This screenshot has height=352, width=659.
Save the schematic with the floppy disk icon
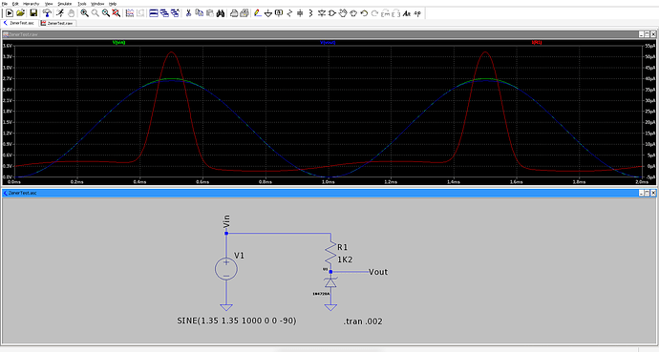pyautogui.click(x=33, y=13)
